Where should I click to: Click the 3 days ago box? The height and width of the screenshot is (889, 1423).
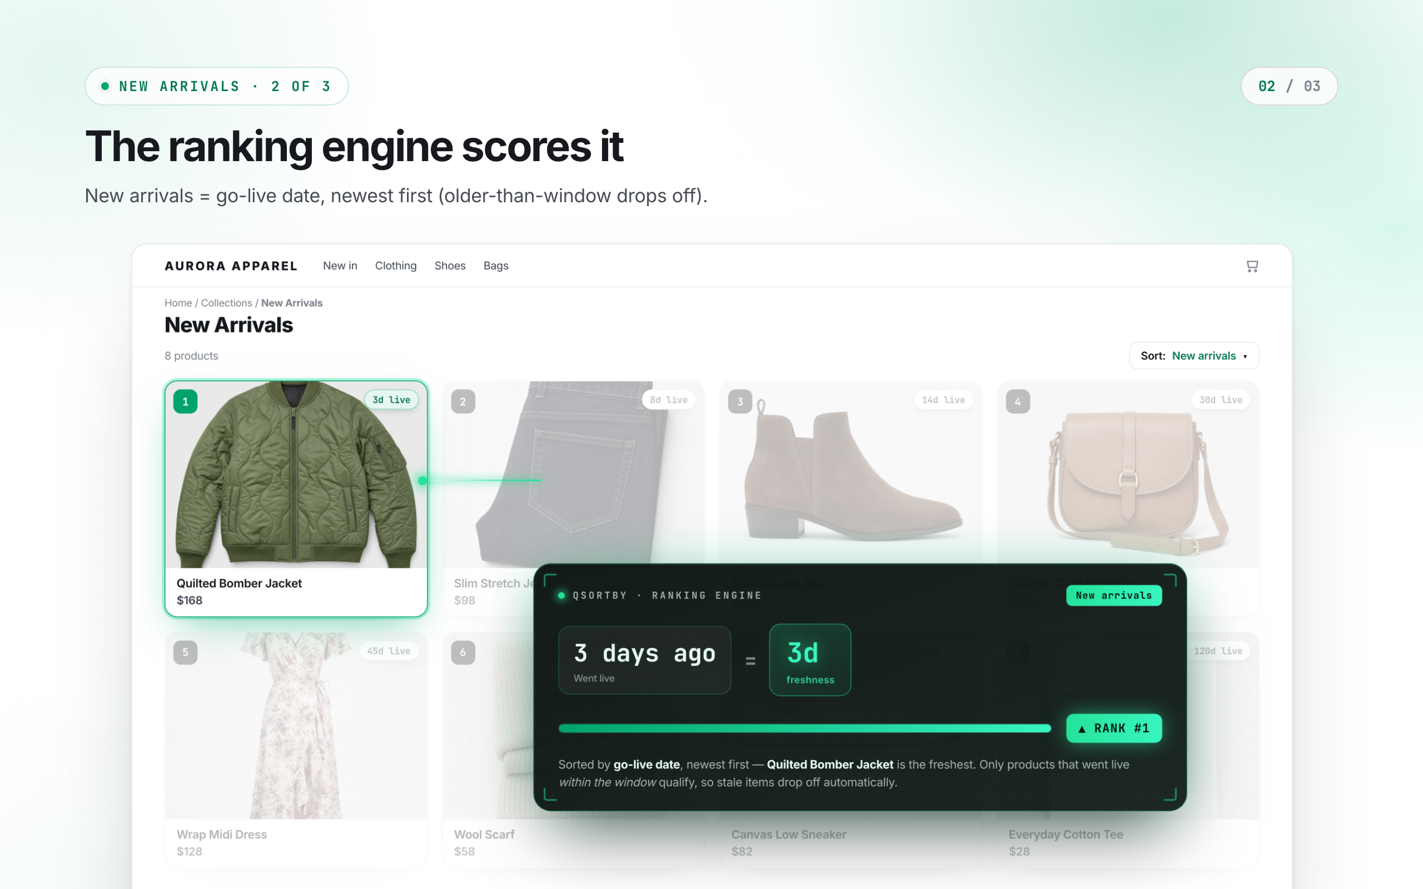(644, 660)
